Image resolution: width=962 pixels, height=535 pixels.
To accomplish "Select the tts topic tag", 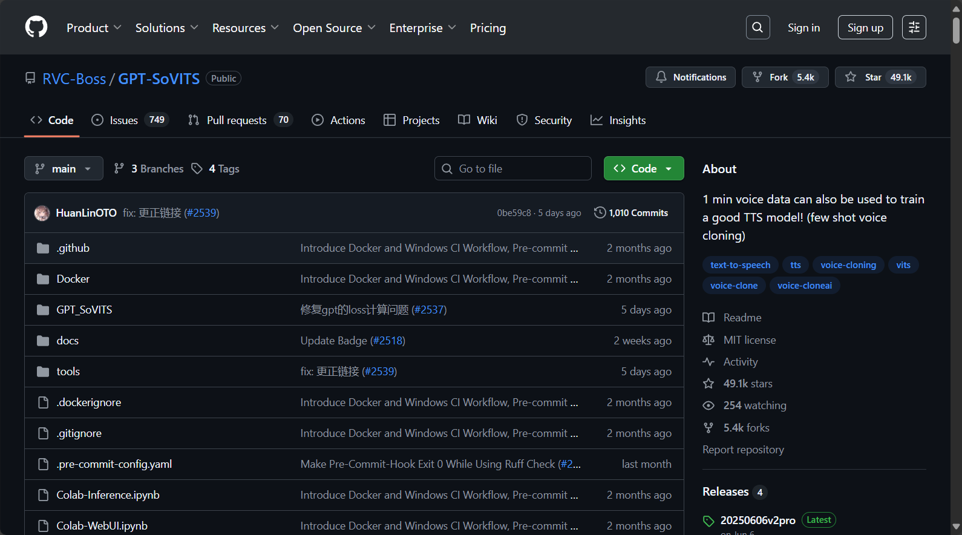I will tap(796, 265).
